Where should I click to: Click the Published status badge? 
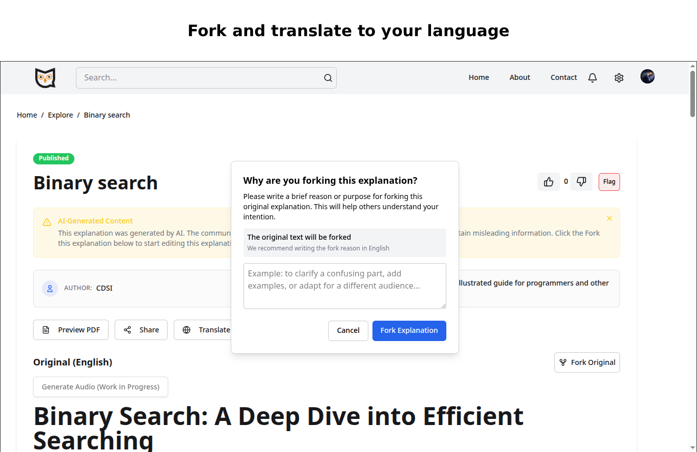(53, 159)
